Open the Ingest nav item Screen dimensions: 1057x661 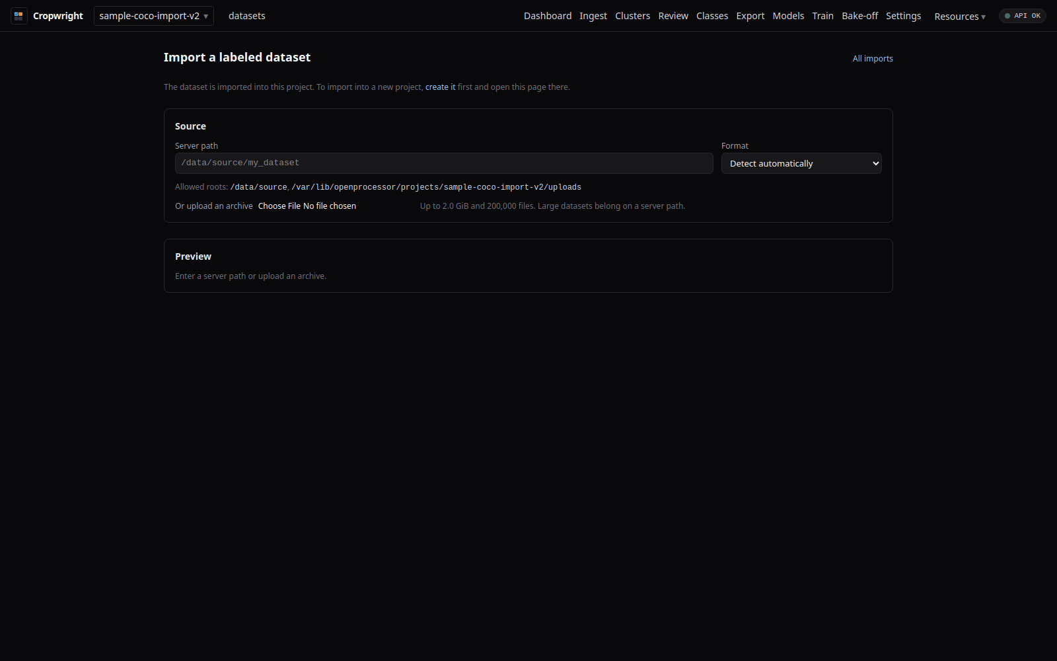click(593, 16)
